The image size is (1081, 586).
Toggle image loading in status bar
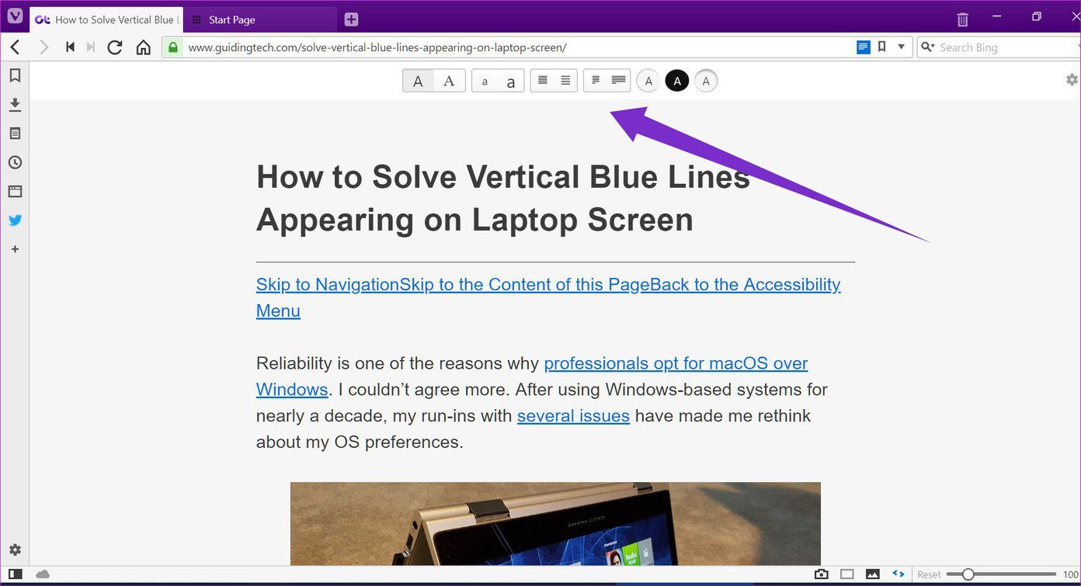(x=873, y=574)
